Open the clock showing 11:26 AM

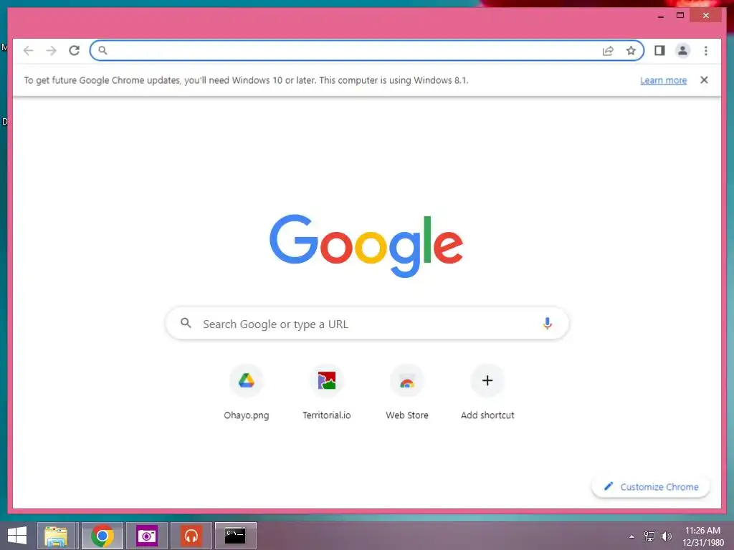[x=702, y=536]
